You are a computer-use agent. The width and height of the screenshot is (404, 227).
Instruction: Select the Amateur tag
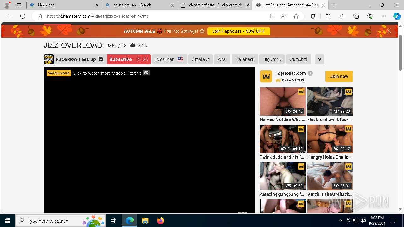(x=200, y=59)
